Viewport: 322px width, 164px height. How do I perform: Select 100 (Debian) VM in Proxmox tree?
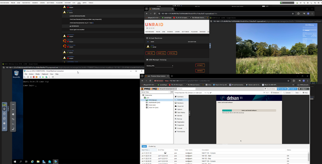click(x=153, y=100)
